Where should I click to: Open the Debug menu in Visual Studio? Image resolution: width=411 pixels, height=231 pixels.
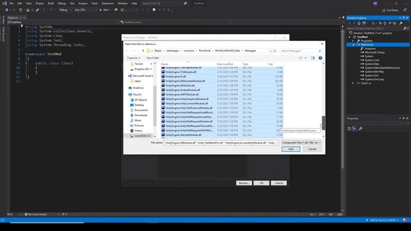62,3
